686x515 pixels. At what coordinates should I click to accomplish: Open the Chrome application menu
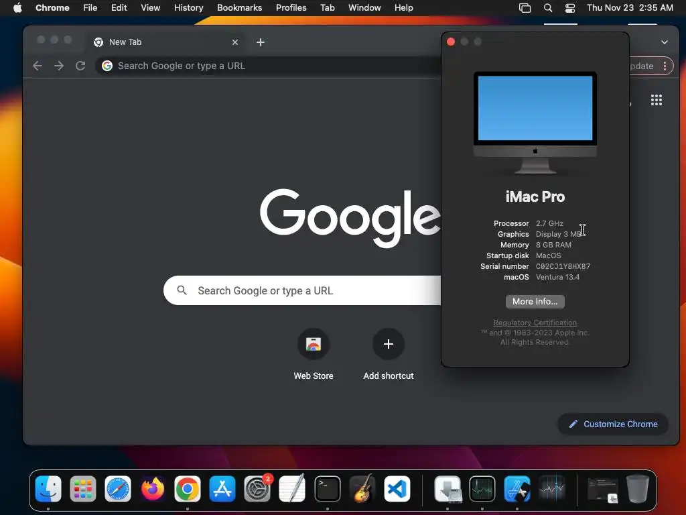click(x=52, y=7)
